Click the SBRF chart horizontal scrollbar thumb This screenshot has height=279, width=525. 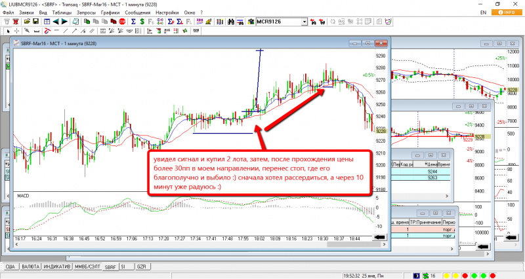pyautogui.click(x=354, y=244)
